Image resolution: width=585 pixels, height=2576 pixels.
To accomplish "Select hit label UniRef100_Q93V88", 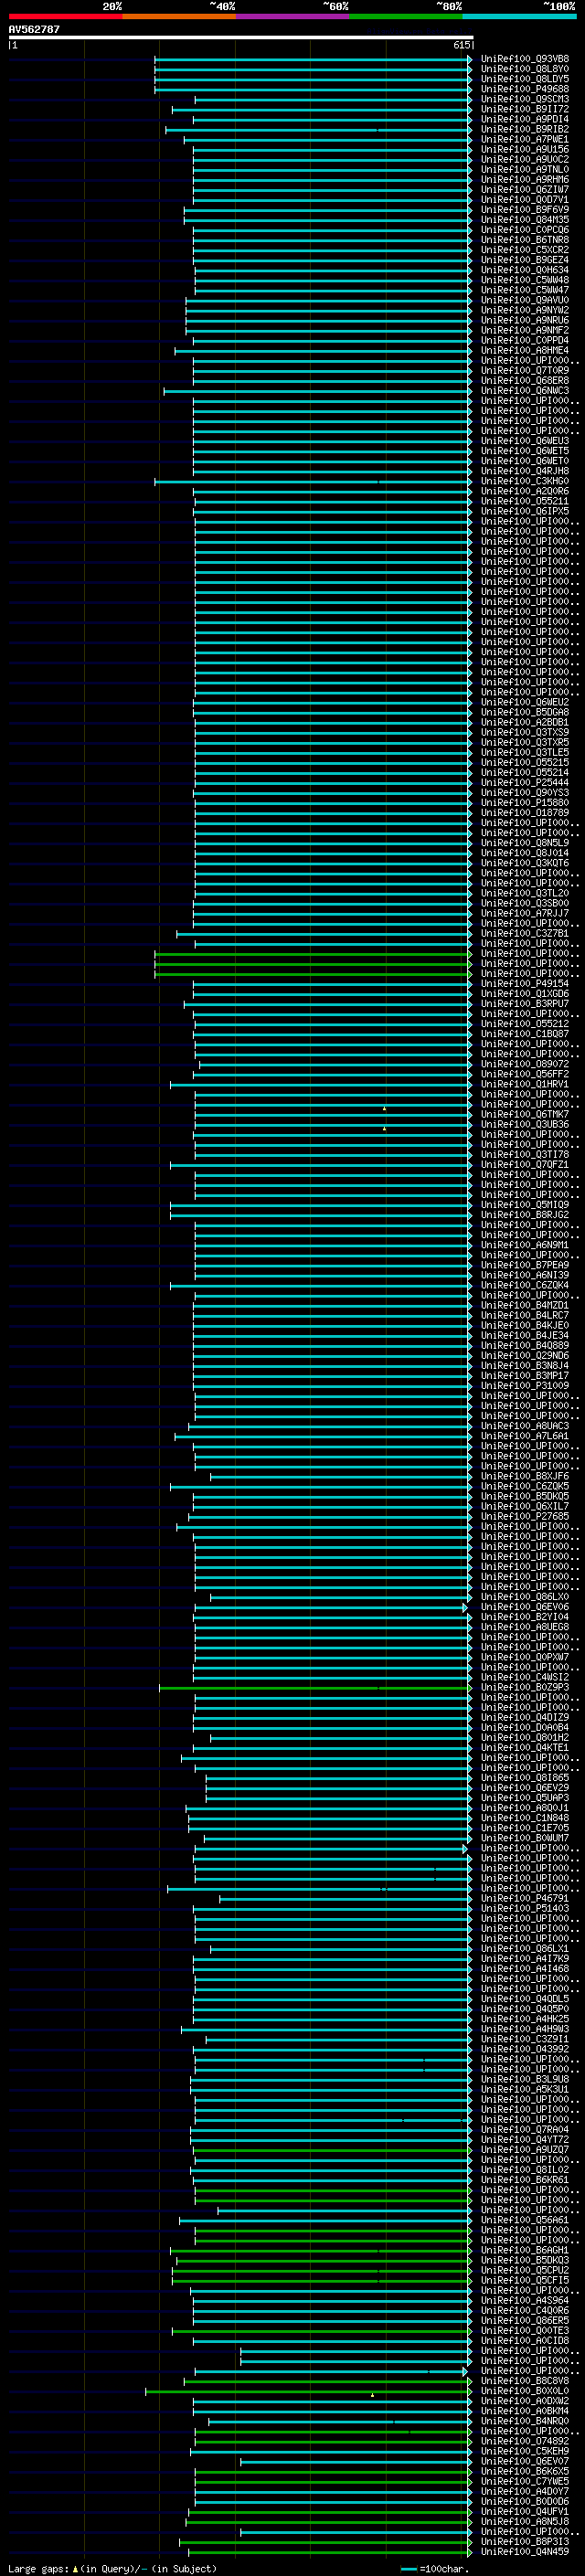I will [525, 59].
